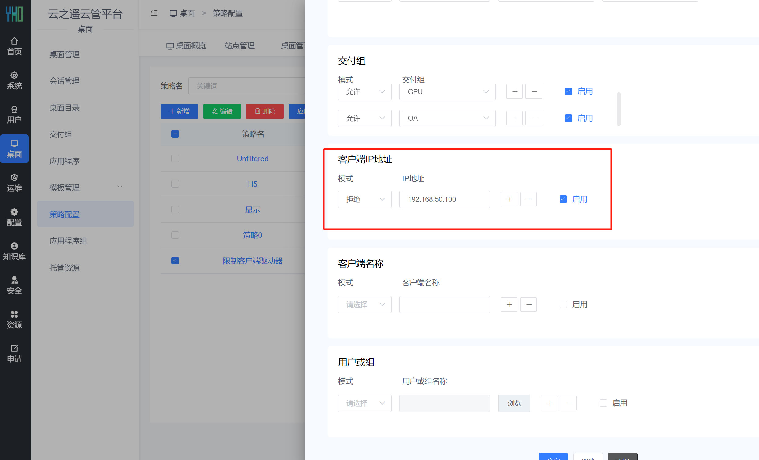Click the IP address field with 192.168.50.100

pos(445,199)
